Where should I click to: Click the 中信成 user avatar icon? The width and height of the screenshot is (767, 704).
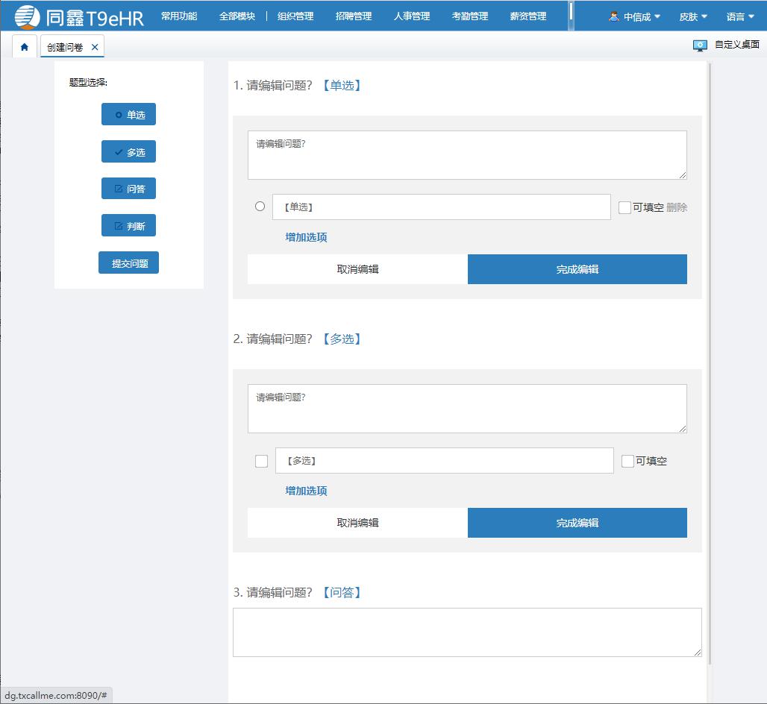(614, 16)
